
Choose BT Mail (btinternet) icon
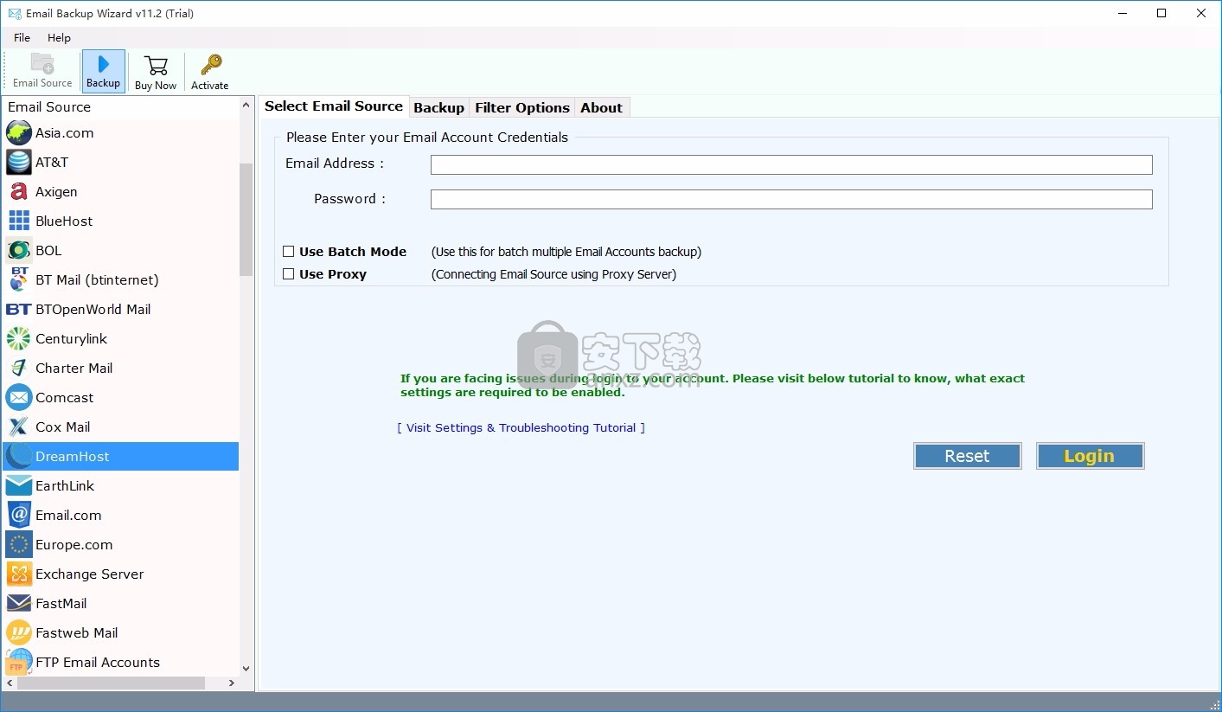[x=18, y=280]
